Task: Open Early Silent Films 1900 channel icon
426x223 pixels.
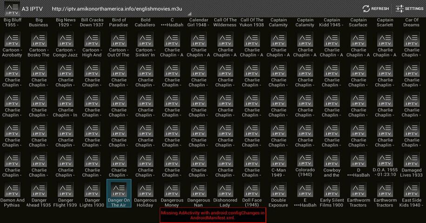Action: (332, 190)
